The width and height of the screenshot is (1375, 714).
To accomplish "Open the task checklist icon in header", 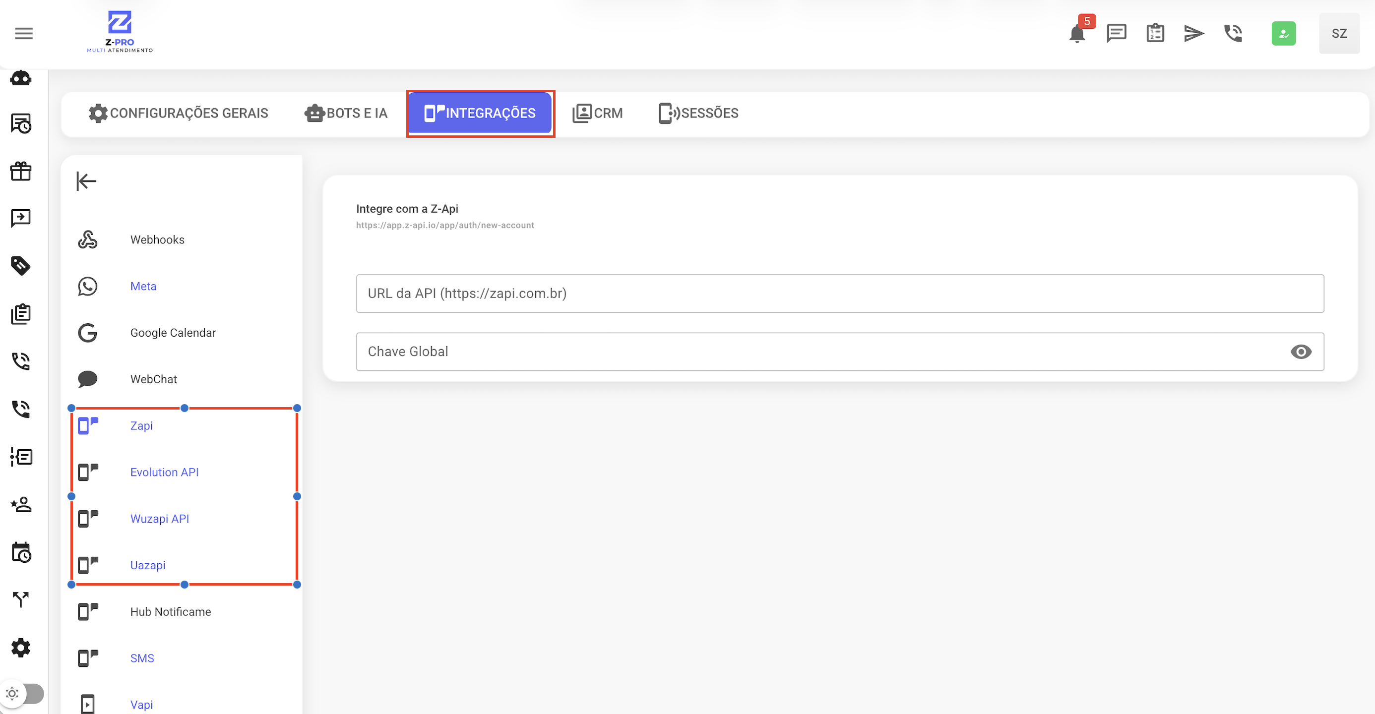I will click(x=1155, y=34).
